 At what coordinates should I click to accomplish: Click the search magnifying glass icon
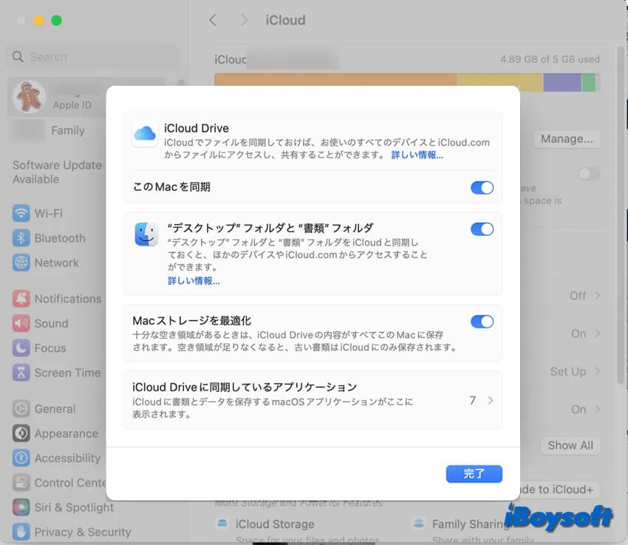click(x=18, y=56)
